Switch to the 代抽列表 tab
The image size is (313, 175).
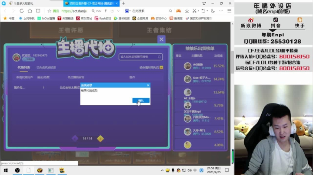click(x=23, y=68)
